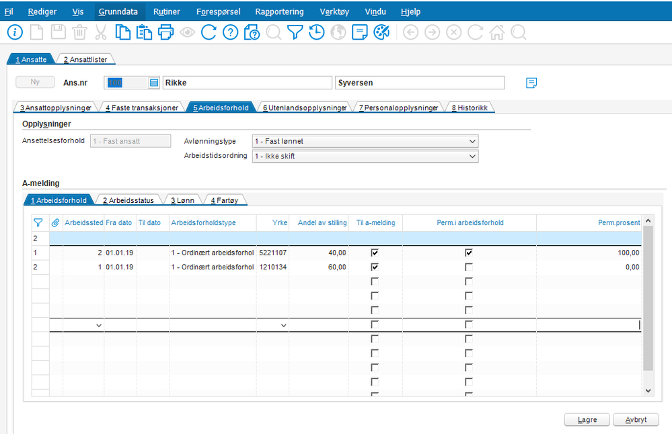Click the blue refresh arrow icon
Viewport: 672px width, 434px height.
(209, 32)
